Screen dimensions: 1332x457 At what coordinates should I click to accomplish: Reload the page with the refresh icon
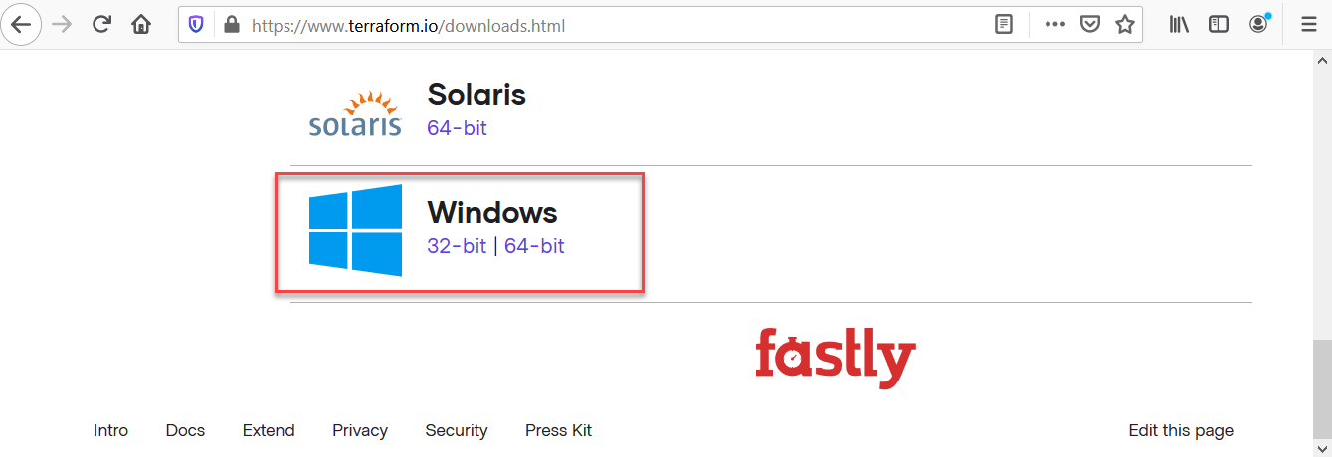[x=101, y=25]
